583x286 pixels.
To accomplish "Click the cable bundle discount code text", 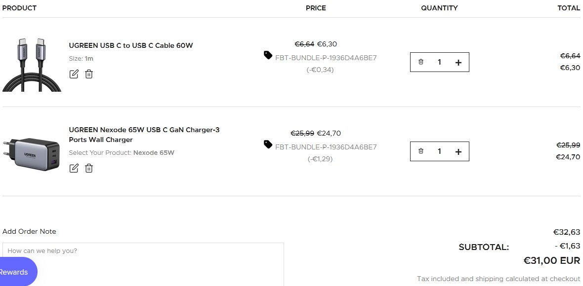I will point(326,58).
